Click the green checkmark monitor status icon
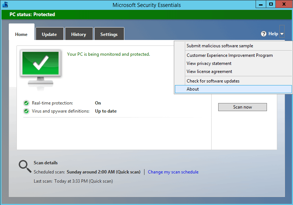The image size is (293, 205). 41,70
